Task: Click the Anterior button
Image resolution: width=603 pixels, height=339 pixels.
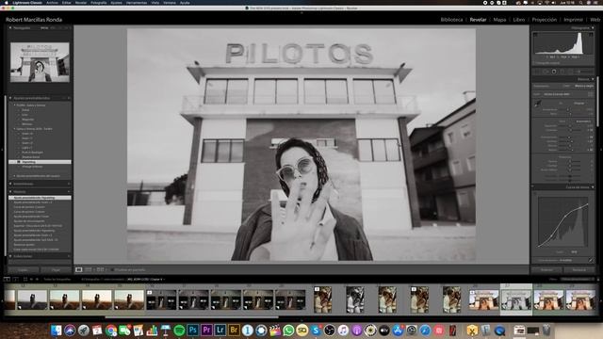Action: point(546,269)
